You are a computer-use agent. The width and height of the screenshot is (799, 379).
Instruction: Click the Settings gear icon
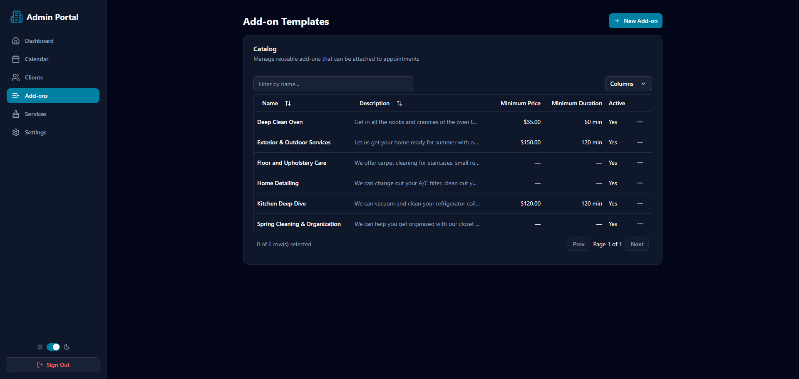click(x=15, y=132)
